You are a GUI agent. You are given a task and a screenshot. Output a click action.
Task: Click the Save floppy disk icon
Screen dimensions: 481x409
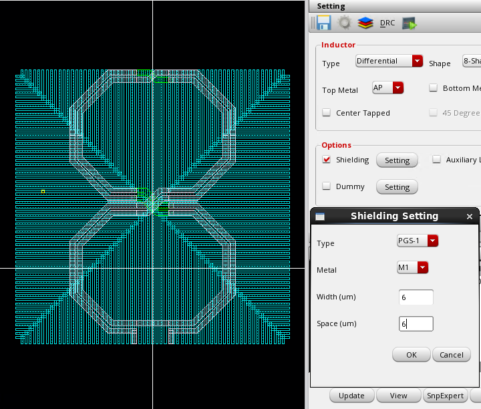tap(324, 23)
